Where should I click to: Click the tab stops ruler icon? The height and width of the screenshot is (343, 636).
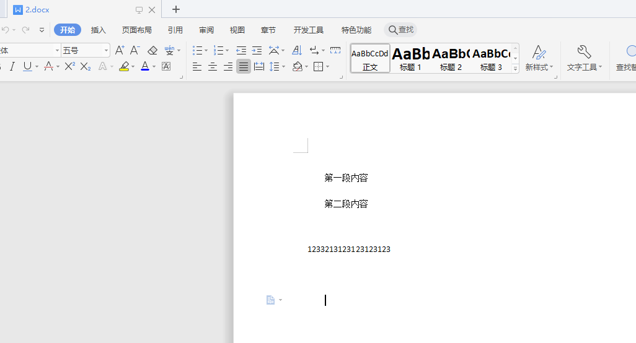pyautogui.click(x=335, y=50)
